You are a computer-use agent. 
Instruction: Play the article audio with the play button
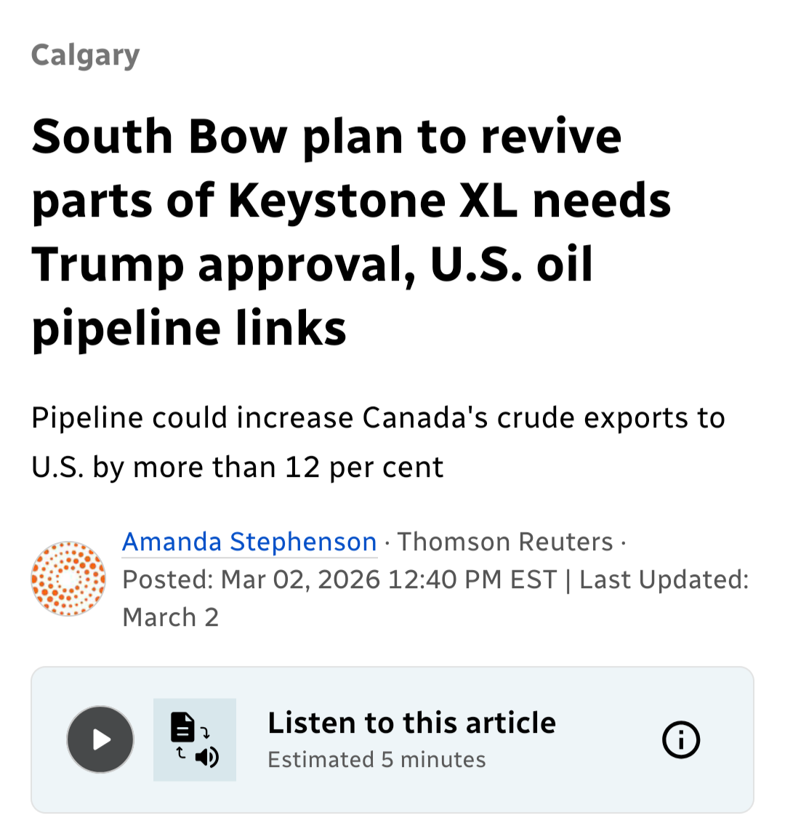click(x=100, y=739)
